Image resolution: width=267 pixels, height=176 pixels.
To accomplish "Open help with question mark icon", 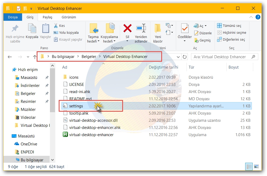I will pos(258,17).
